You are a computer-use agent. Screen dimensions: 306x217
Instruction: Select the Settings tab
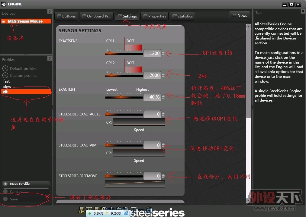(127, 16)
